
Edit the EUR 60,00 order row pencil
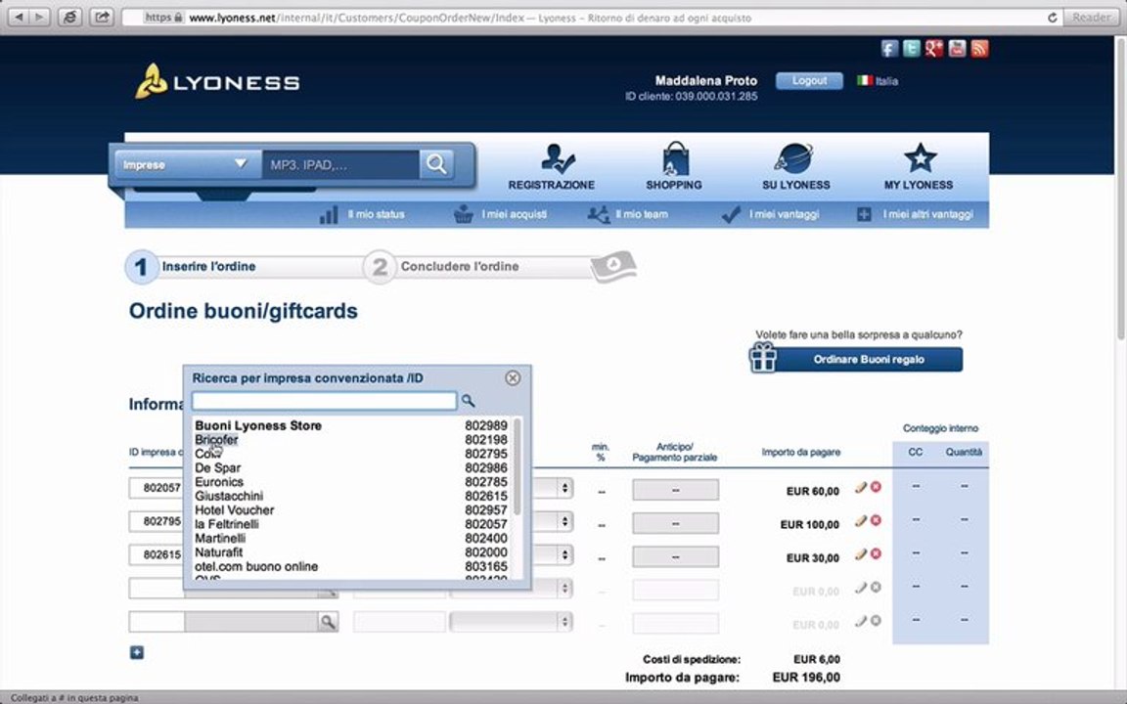[x=860, y=487]
